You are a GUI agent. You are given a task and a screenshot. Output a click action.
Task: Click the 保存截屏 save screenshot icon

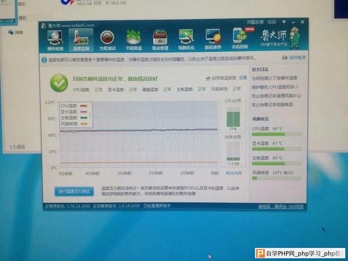(285, 58)
